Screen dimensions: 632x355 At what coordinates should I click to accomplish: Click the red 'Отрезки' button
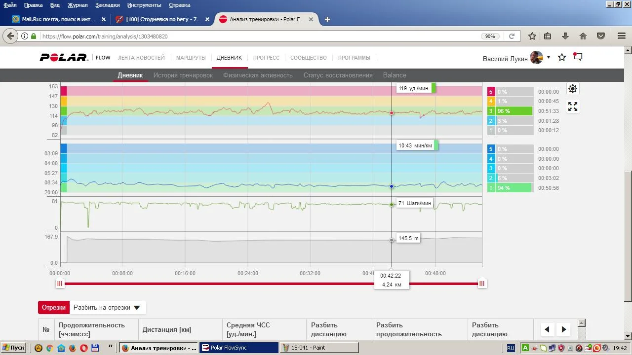tap(54, 308)
